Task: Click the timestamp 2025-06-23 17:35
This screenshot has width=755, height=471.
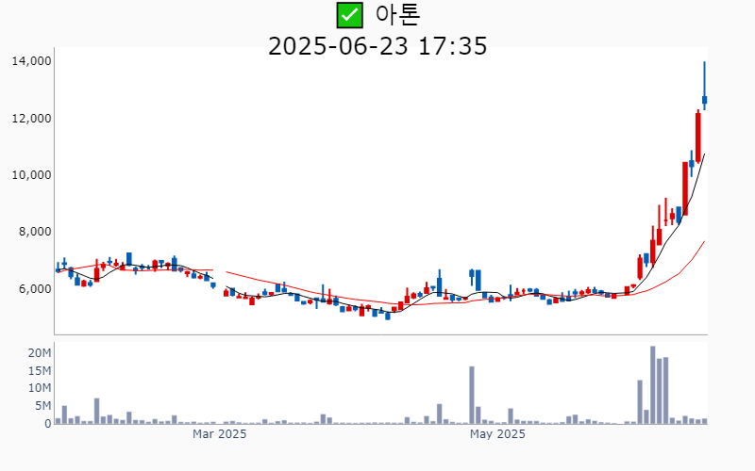Action: pos(377,46)
